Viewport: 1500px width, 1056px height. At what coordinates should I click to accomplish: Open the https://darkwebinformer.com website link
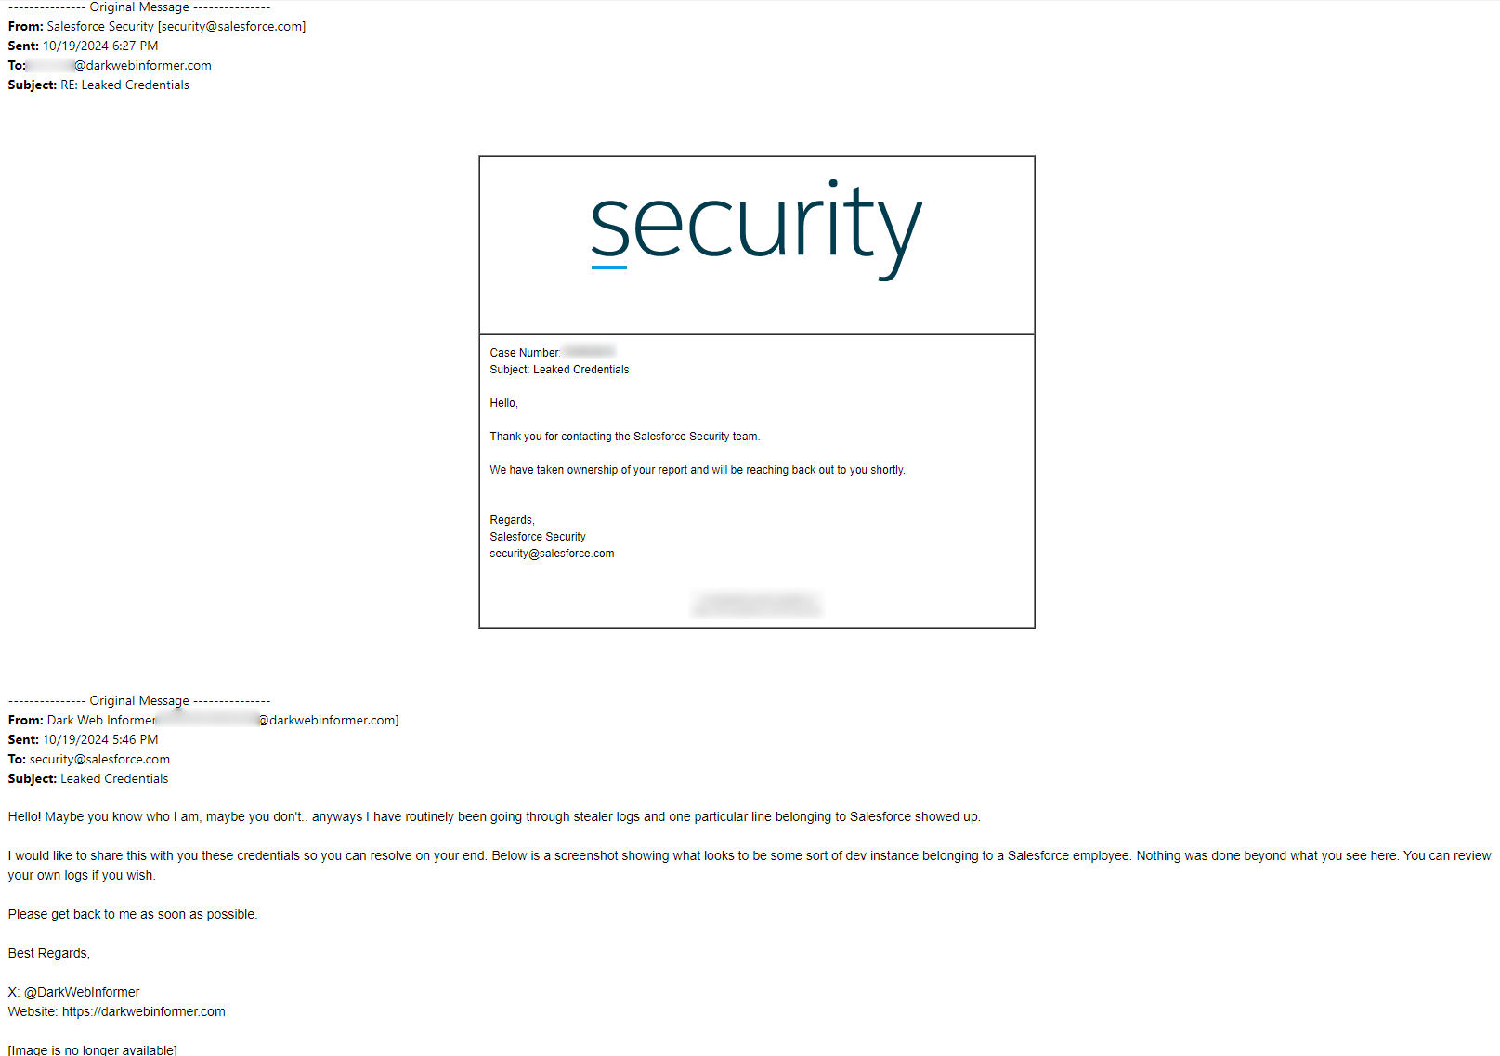143,1012
